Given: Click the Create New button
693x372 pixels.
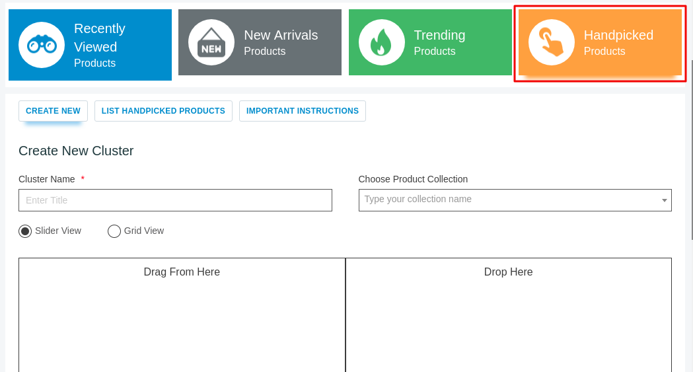Looking at the screenshot, I should tap(53, 111).
